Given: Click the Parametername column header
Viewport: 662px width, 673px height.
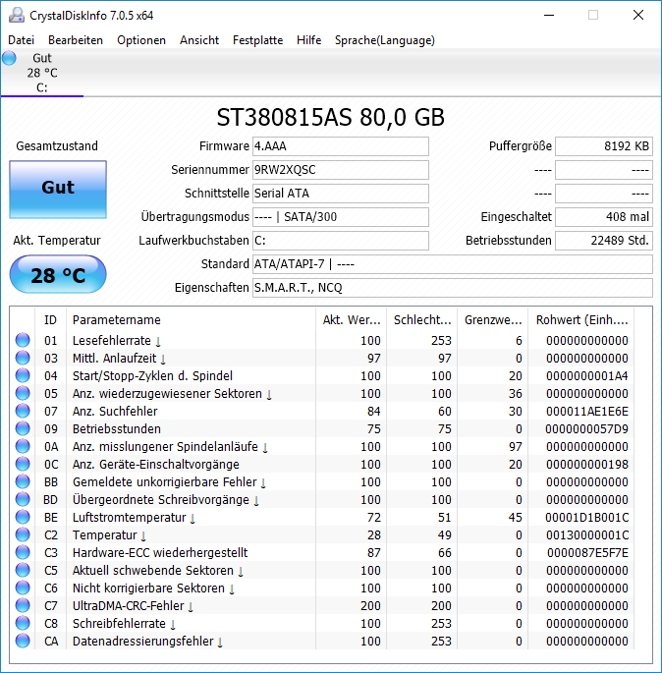Looking at the screenshot, I should click(191, 319).
